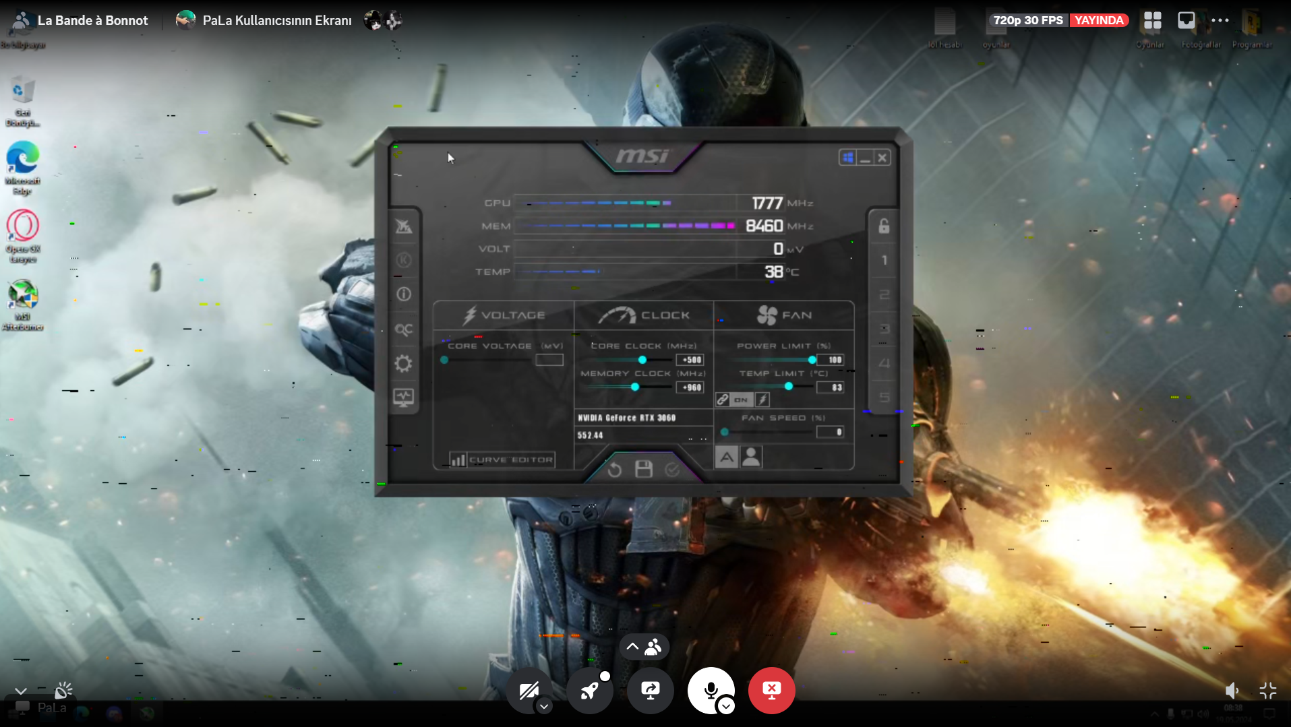The width and height of the screenshot is (1291, 727).
Task: Mute the Discord microphone
Action: (711, 691)
